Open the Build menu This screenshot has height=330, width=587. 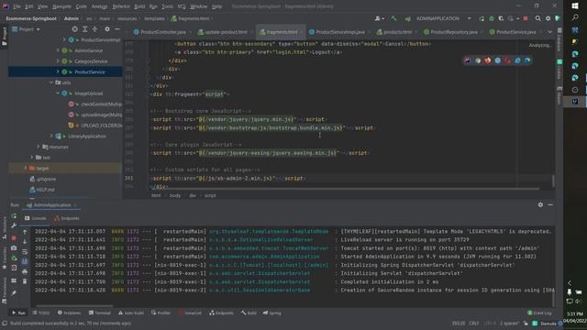click(139, 6)
